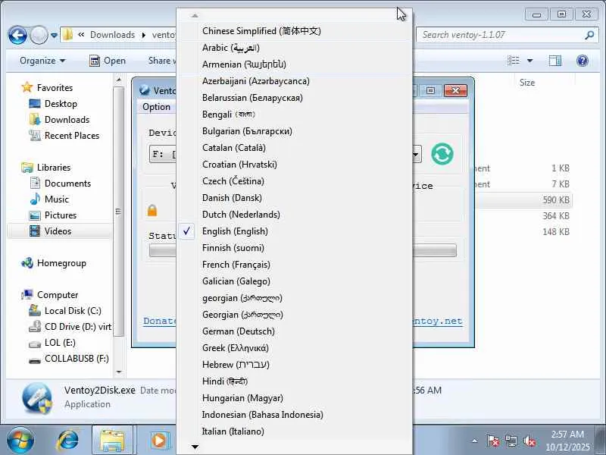The image size is (606, 455).
Task: Open the view options dropdown arrow
Action: pos(529,61)
